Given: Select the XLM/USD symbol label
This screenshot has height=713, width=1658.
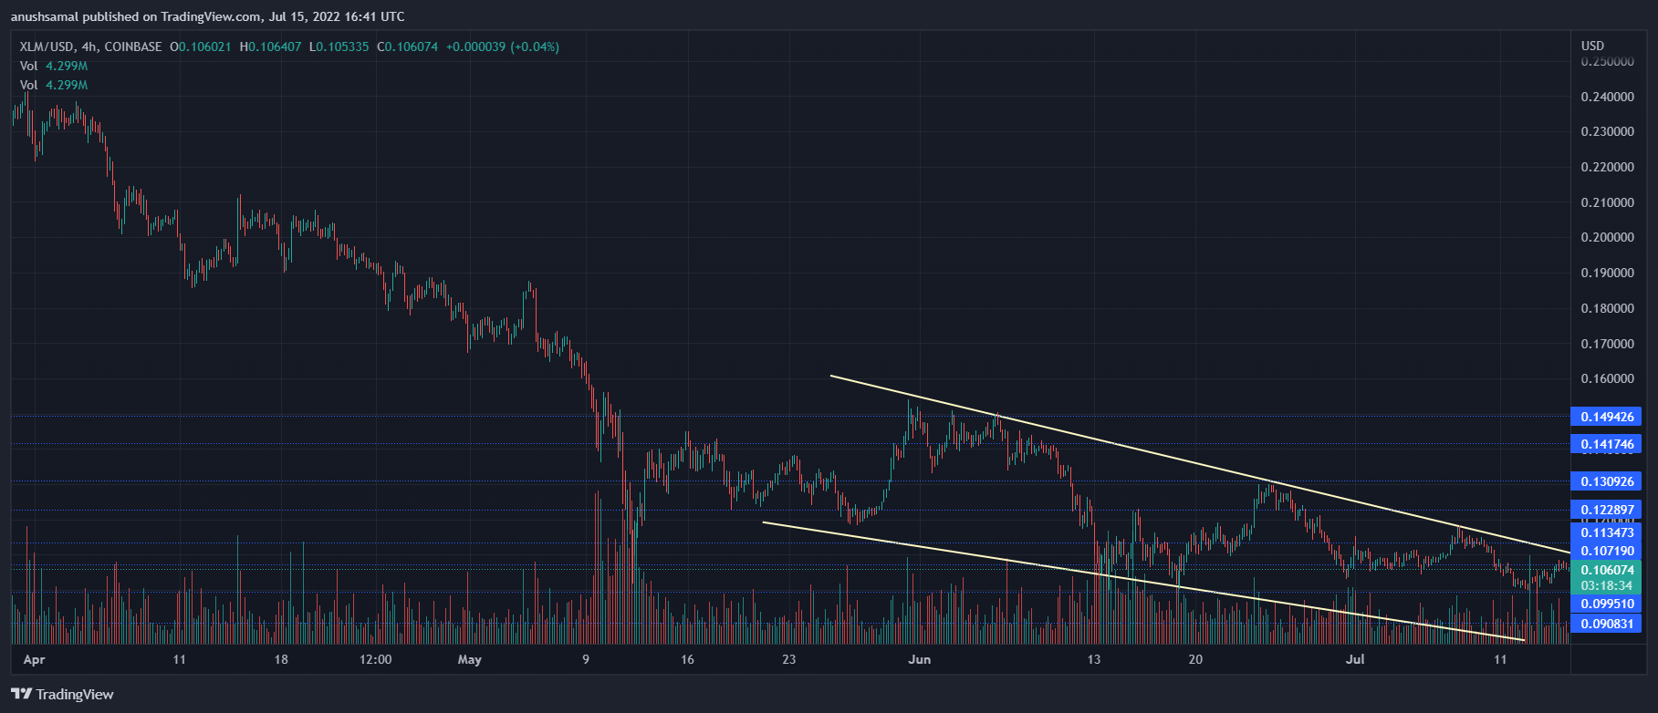Looking at the screenshot, I should tap(48, 46).
